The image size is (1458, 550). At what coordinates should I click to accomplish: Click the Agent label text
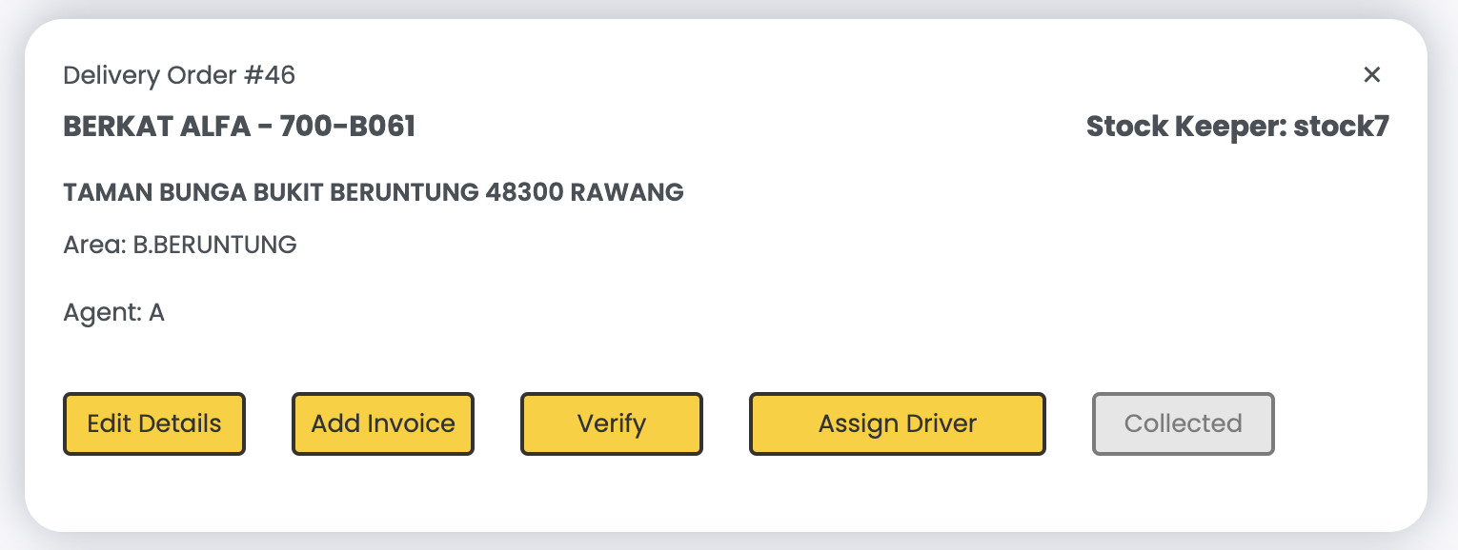[x=102, y=313]
